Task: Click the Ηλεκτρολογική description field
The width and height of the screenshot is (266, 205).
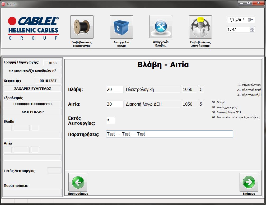Action: tap(153, 90)
